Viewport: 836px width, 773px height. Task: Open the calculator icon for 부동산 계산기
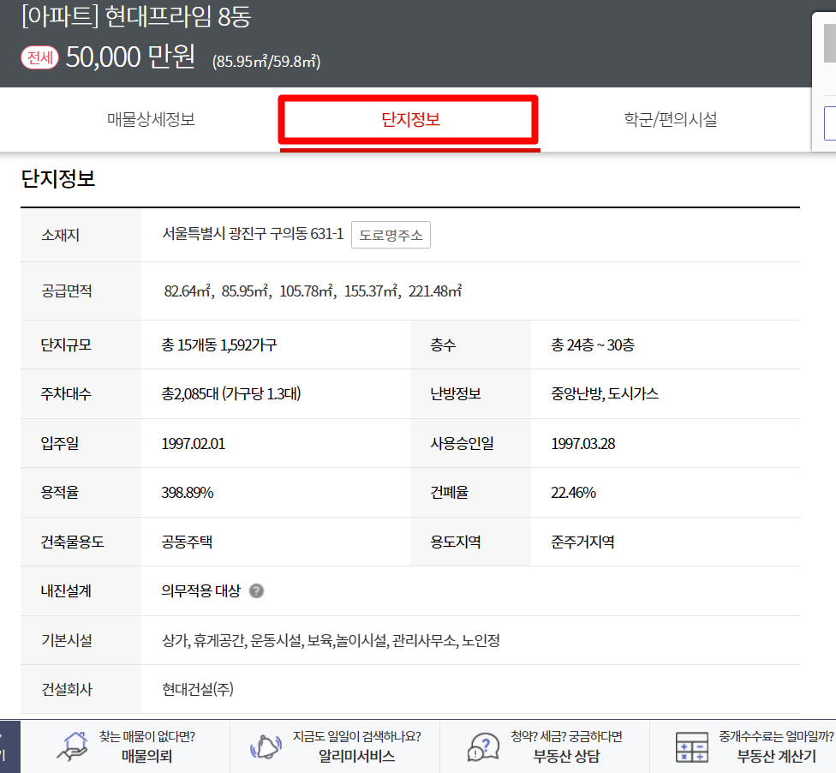pyautogui.click(x=690, y=745)
